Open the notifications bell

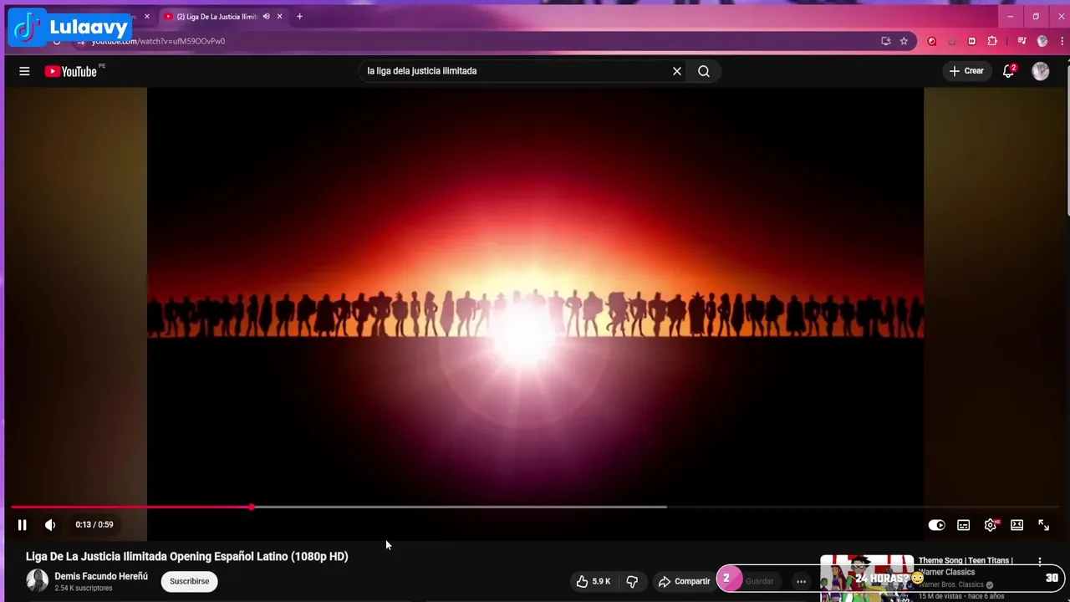click(x=1008, y=71)
